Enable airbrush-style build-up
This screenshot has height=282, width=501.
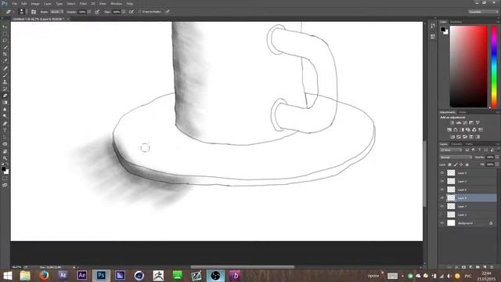click(x=132, y=12)
